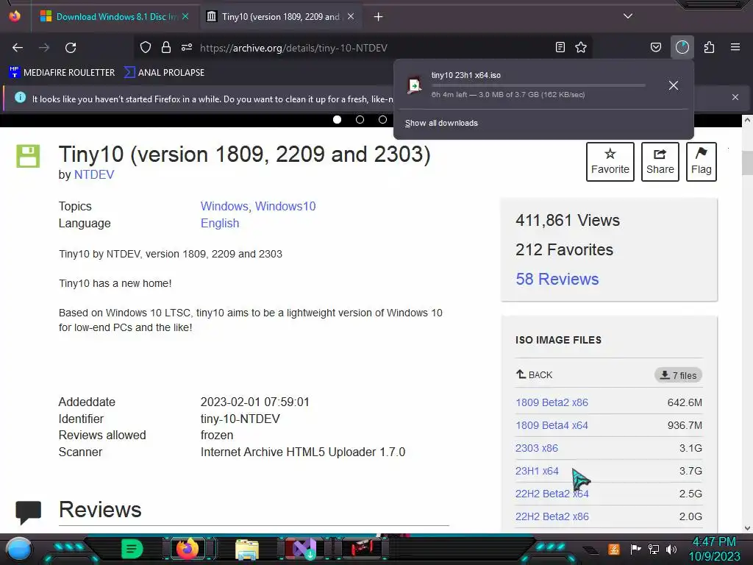Click the Favorite button
This screenshot has height=565, width=753.
610,161
